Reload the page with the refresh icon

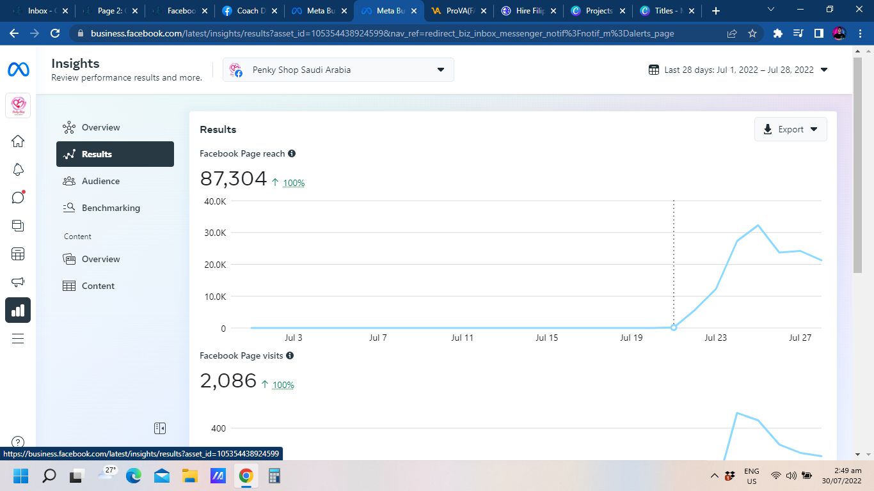55,33
